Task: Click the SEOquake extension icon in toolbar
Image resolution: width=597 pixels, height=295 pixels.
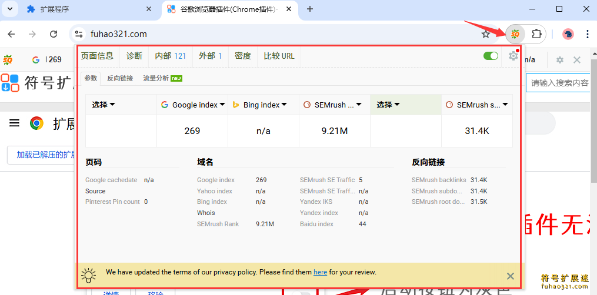Action: pos(515,34)
